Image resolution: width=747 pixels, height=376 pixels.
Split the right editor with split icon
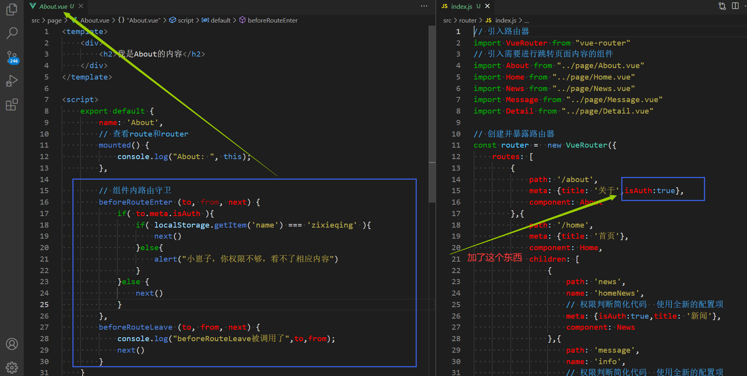735,6
